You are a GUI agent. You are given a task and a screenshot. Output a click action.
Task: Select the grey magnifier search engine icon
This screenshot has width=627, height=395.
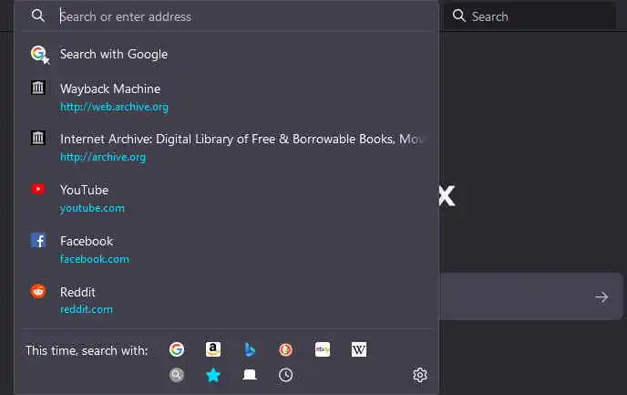pos(177,375)
